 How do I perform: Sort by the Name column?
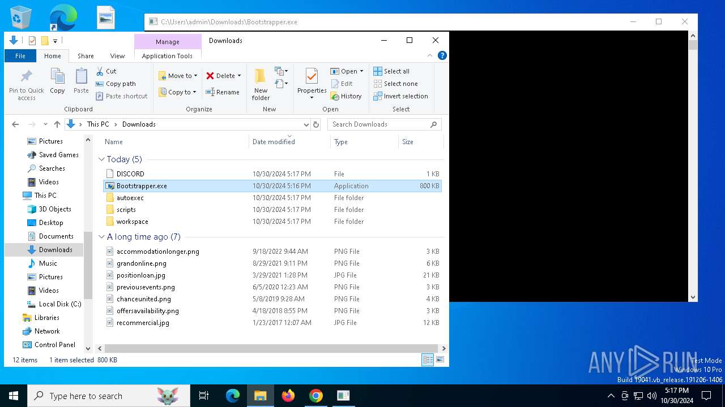(x=175, y=142)
